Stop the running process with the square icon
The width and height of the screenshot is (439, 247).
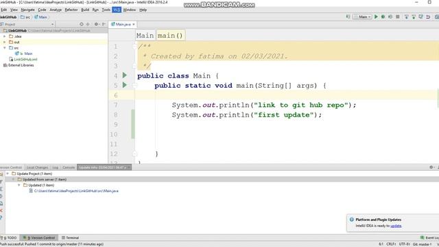(x=398, y=16)
